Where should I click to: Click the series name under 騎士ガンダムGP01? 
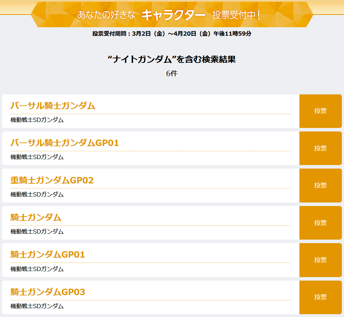point(37,269)
